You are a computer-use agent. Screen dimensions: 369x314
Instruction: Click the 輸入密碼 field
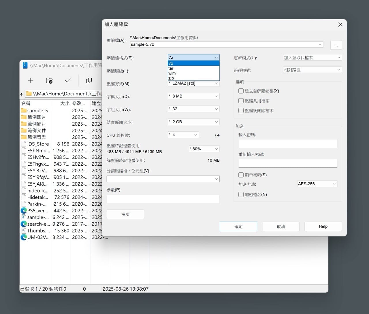(x=288, y=144)
